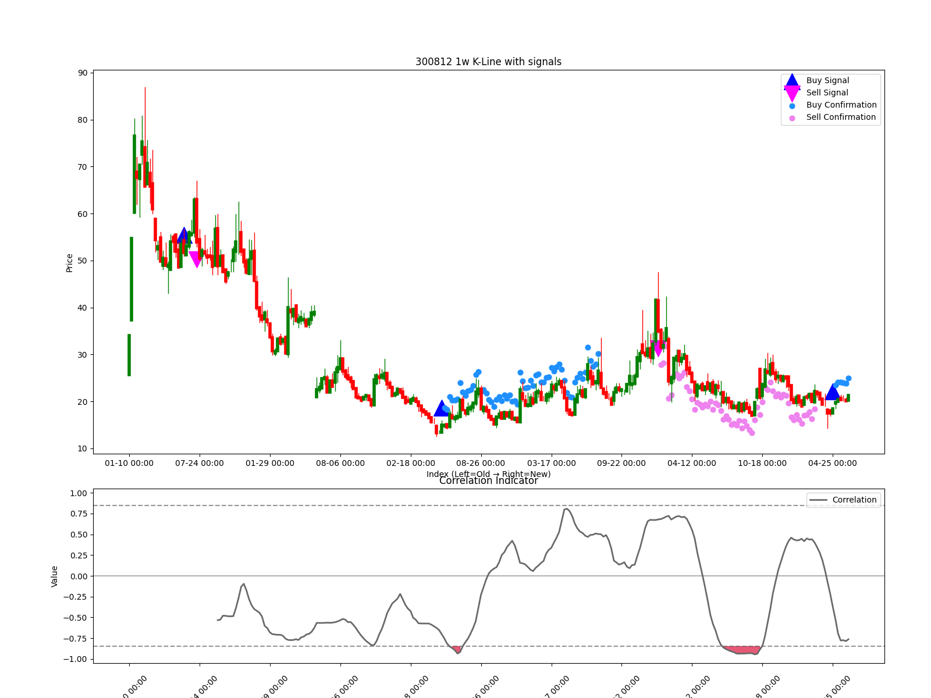The height and width of the screenshot is (698, 931).
Task: Click the price axis tick '60'
Action: click(83, 214)
